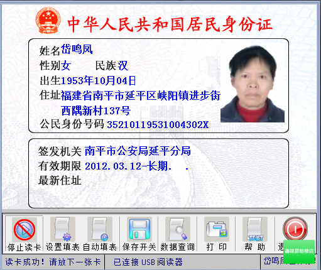Image resolution: width=321 pixels, height=270 pixels.
Task: Click the validity period 2012.03.12-长期
Action: [126, 166]
